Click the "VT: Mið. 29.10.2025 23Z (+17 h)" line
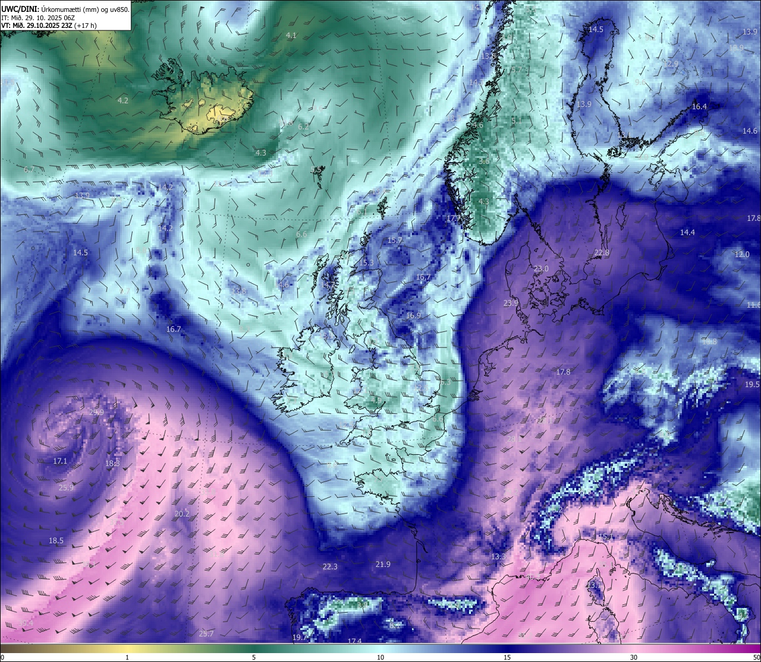Viewport: 761px width, 662px height. point(49,26)
